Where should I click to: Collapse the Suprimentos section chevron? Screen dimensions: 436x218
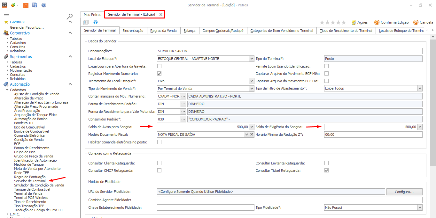click(70, 56)
